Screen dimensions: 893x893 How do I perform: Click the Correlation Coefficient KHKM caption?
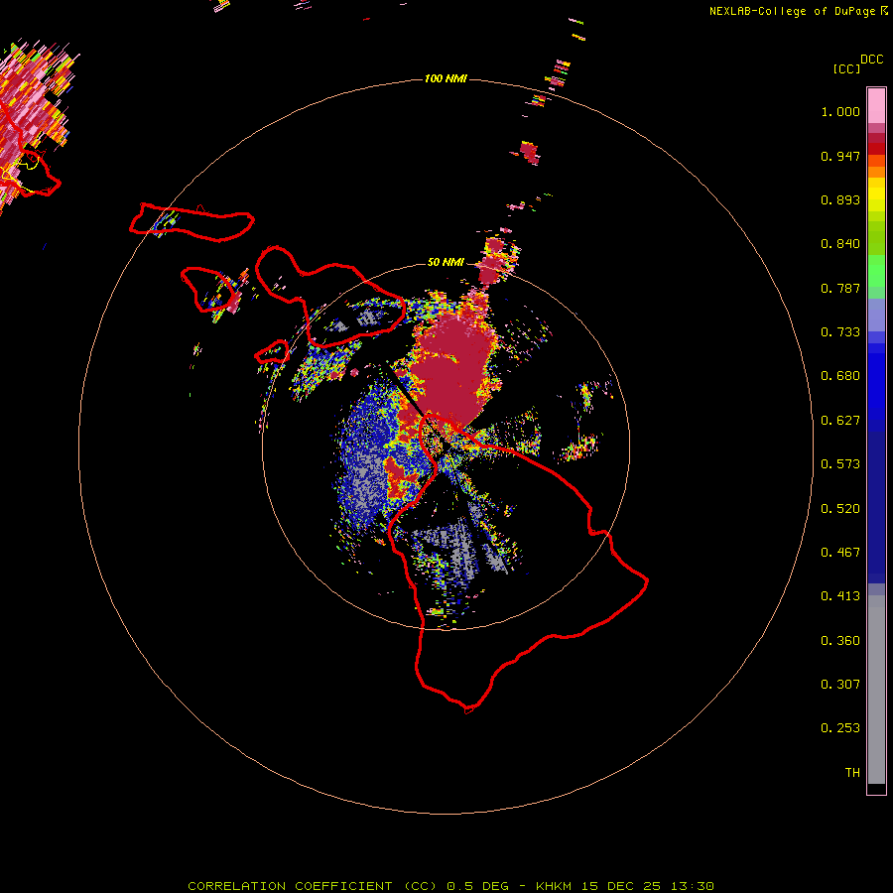pos(450,886)
